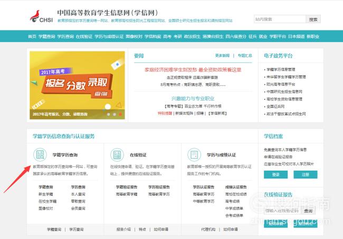Open the 图像校对 link under 学籍查询

coord(46,208)
